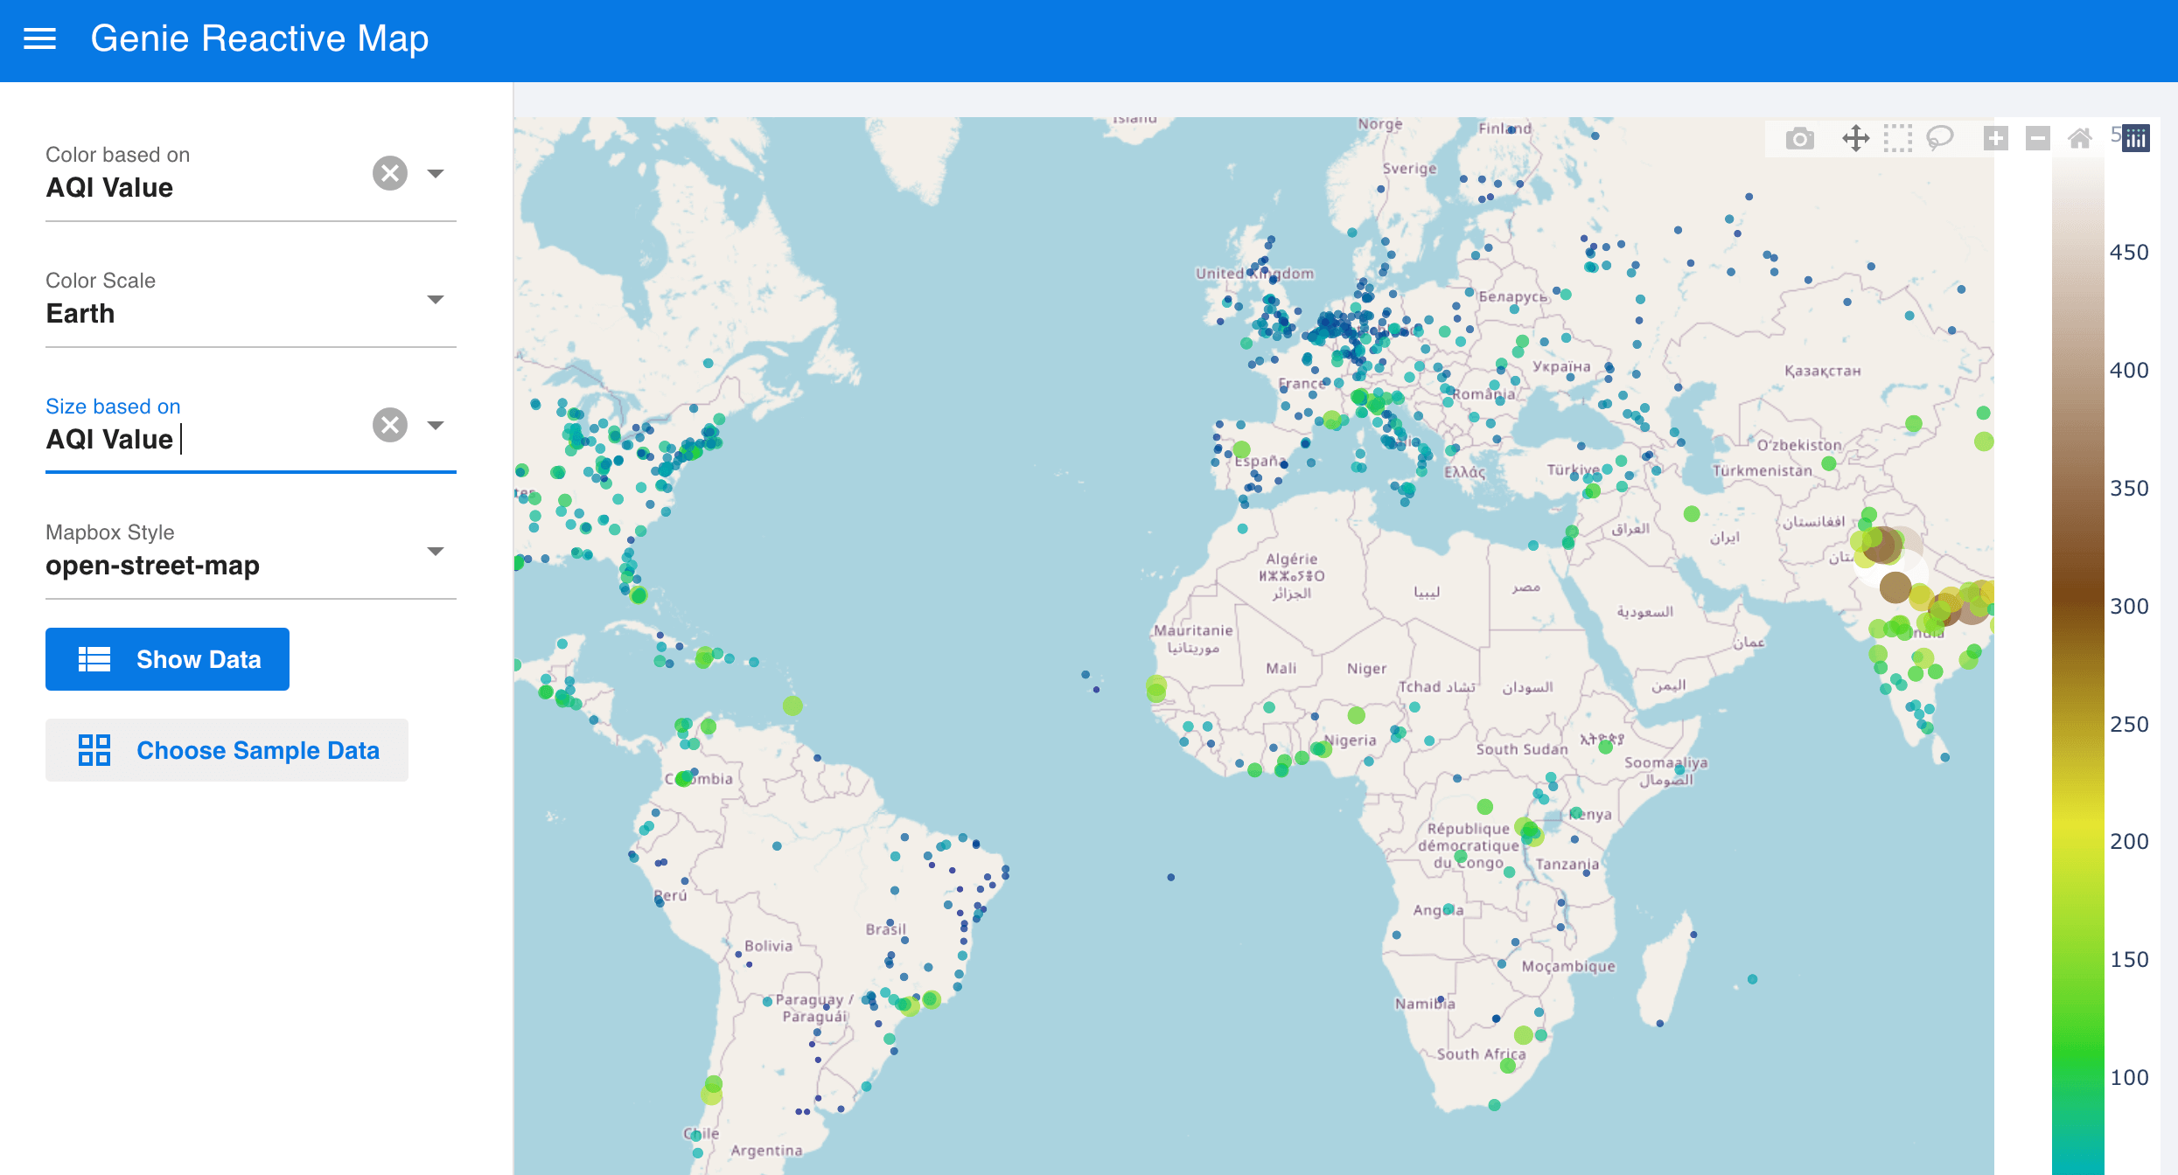Click the AQI color scale bar
Image resolution: width=2178 pixels, height=1175 pixels.
pos(2077,664)
